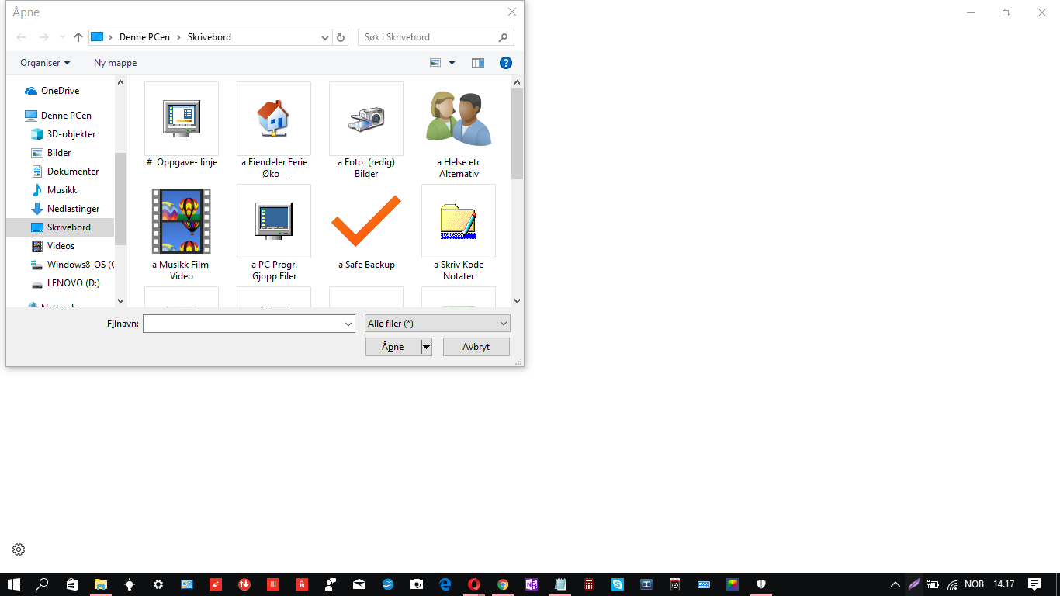Select 'a Eiendeler Ferie Øko__' folder

(x=274, y=130)
